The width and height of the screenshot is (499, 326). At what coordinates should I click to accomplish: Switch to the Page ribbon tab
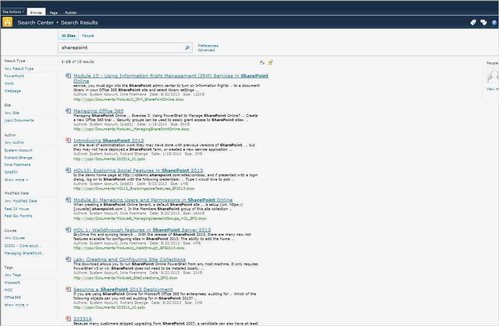[54, 13]
